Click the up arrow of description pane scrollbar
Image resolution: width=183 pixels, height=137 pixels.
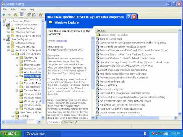click(93, 38)
